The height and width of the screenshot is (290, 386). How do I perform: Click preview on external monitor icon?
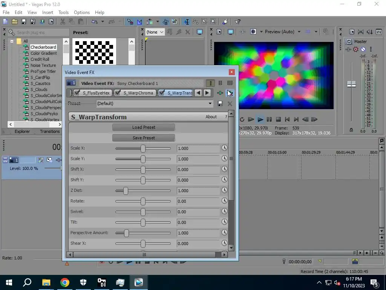click(x=230, y=32)
